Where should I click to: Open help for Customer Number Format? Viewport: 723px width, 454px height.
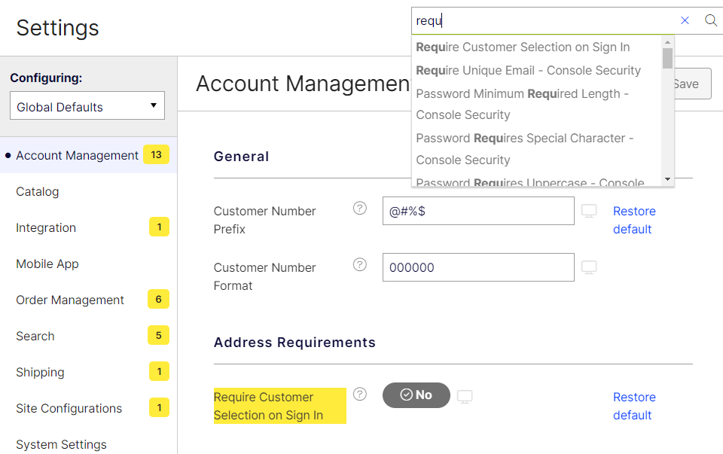(360, 264)
